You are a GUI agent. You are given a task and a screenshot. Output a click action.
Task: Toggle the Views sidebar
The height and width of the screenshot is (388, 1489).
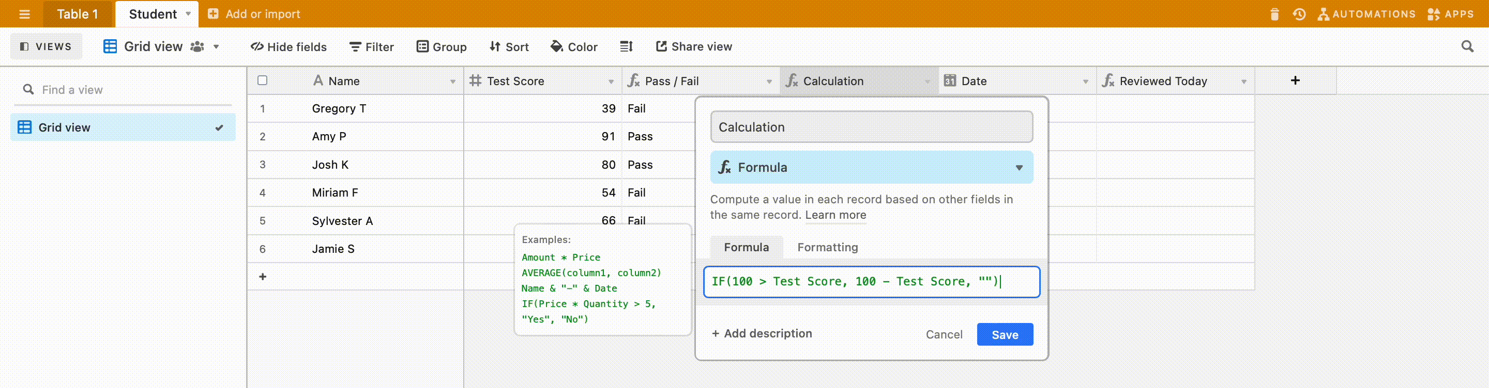45,46
